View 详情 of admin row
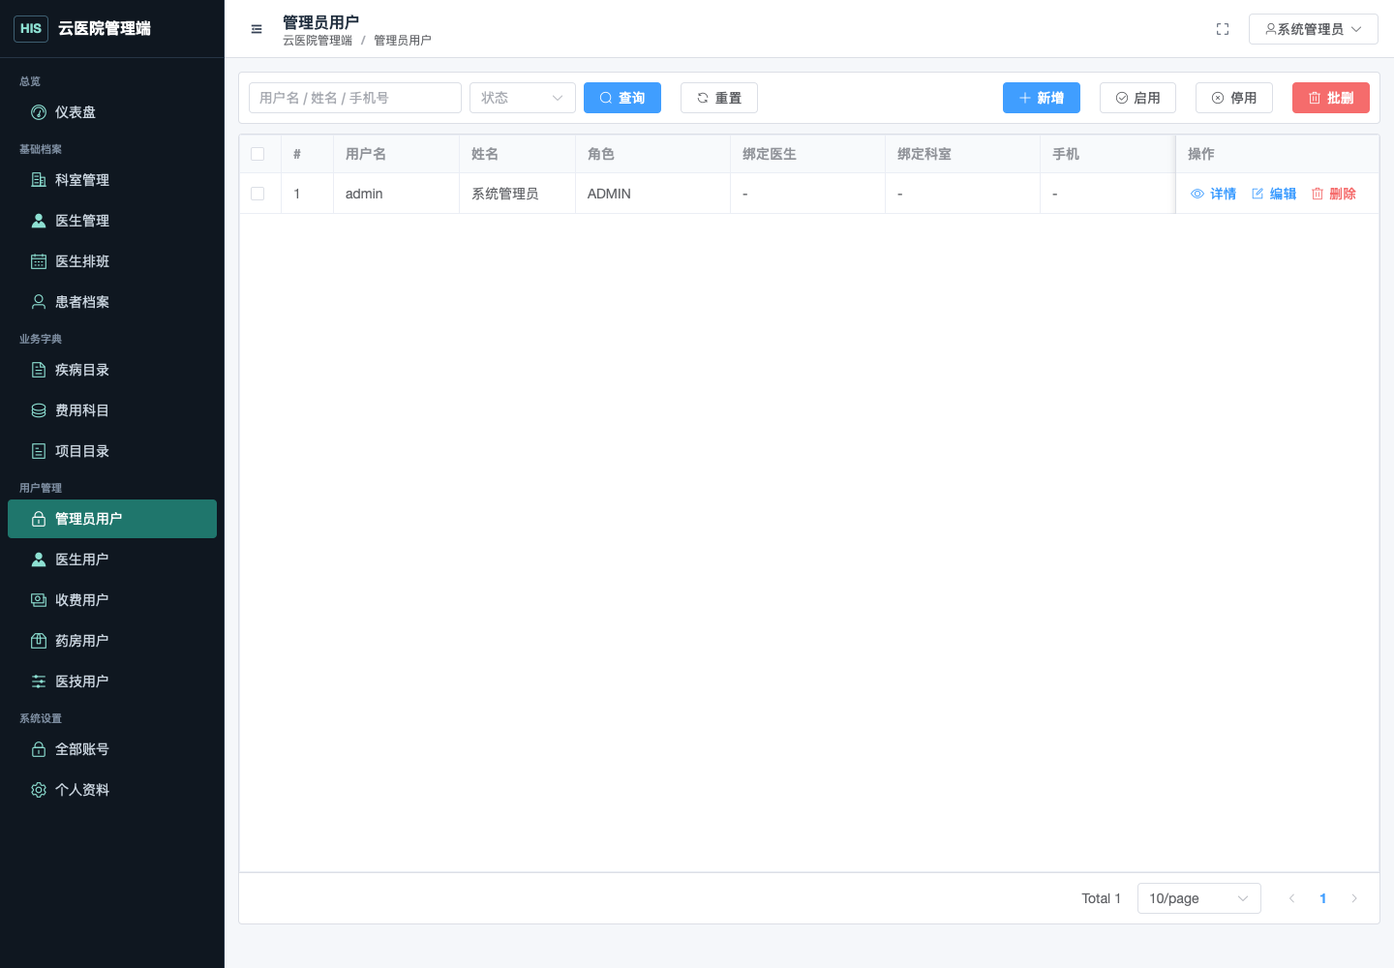Image resolution: width=1394 pixels, height=968 pixels. pos(1213,194)
